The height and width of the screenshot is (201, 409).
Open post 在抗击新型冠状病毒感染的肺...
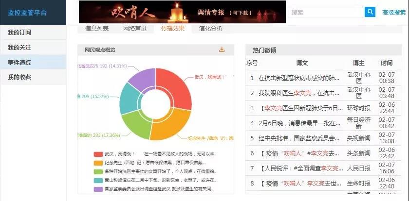(299, 78)
